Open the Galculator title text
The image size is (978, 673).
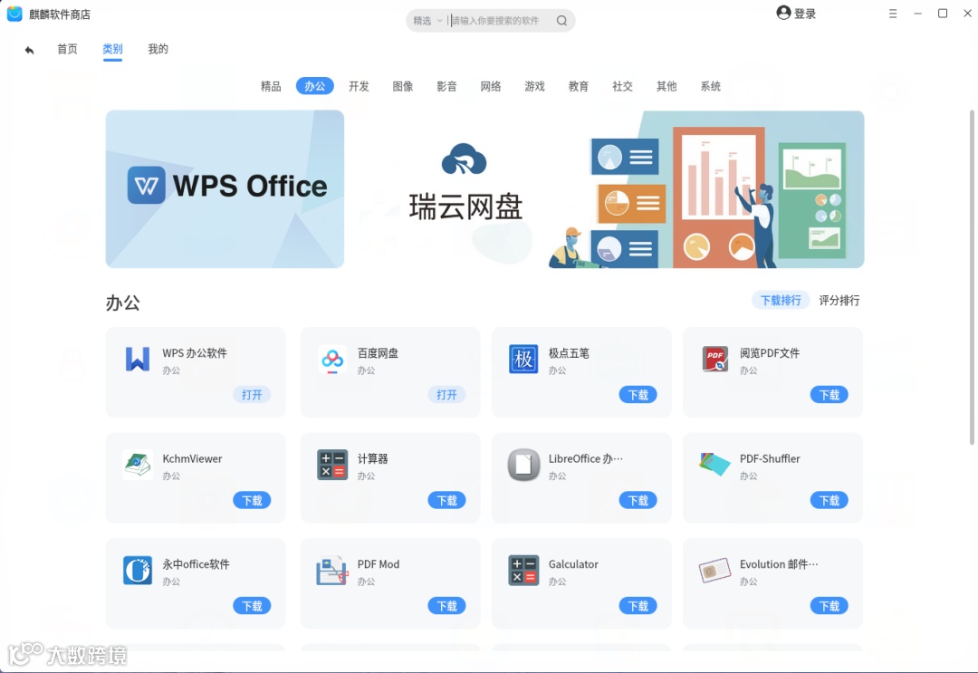[x=573, y=563]
